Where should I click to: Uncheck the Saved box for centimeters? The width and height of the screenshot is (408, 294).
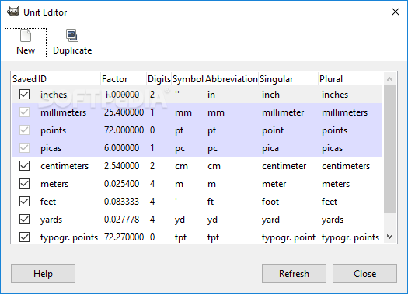tap(24, 166)
